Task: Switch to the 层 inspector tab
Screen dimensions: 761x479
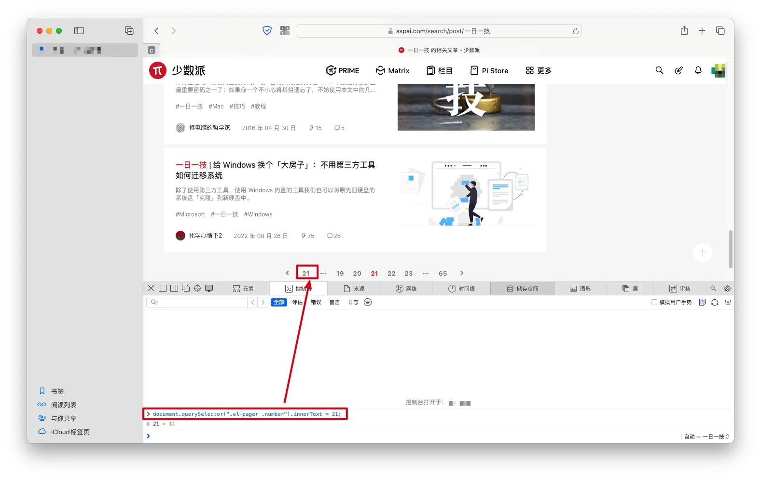Action: click(x=630, y=289)
